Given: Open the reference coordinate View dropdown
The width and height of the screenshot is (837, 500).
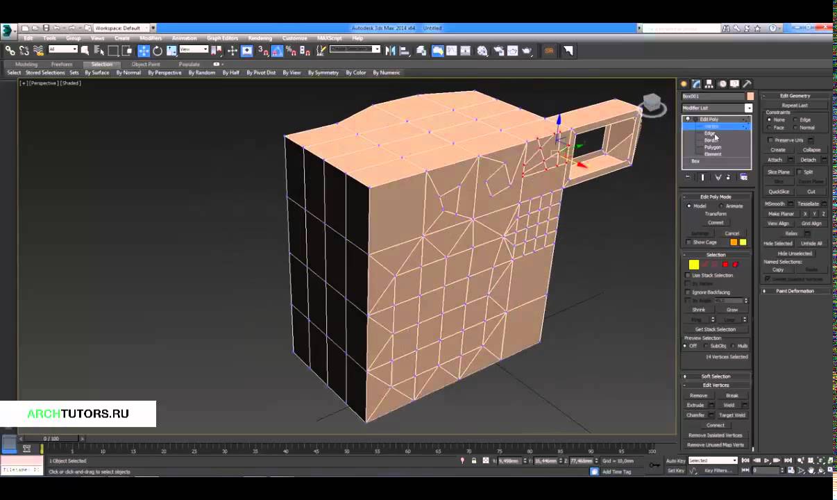Looking at the screenshot, I should coord(194,49).
